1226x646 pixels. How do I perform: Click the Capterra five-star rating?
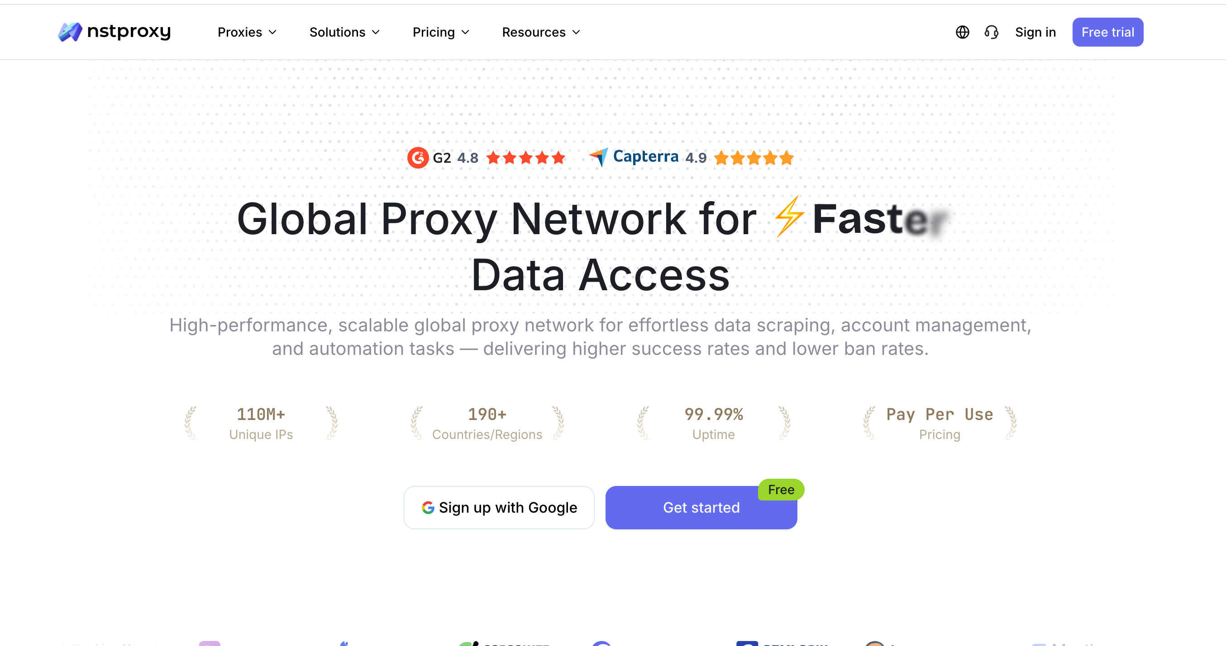pos(754,158)
